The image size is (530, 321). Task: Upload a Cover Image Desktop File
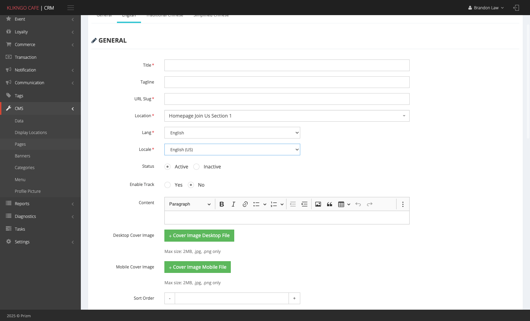[x=199, y=235]
